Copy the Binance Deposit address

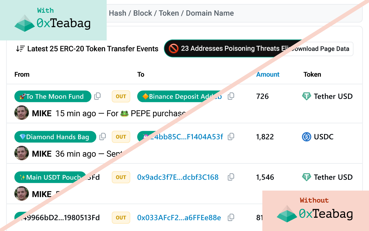point(231,96)
